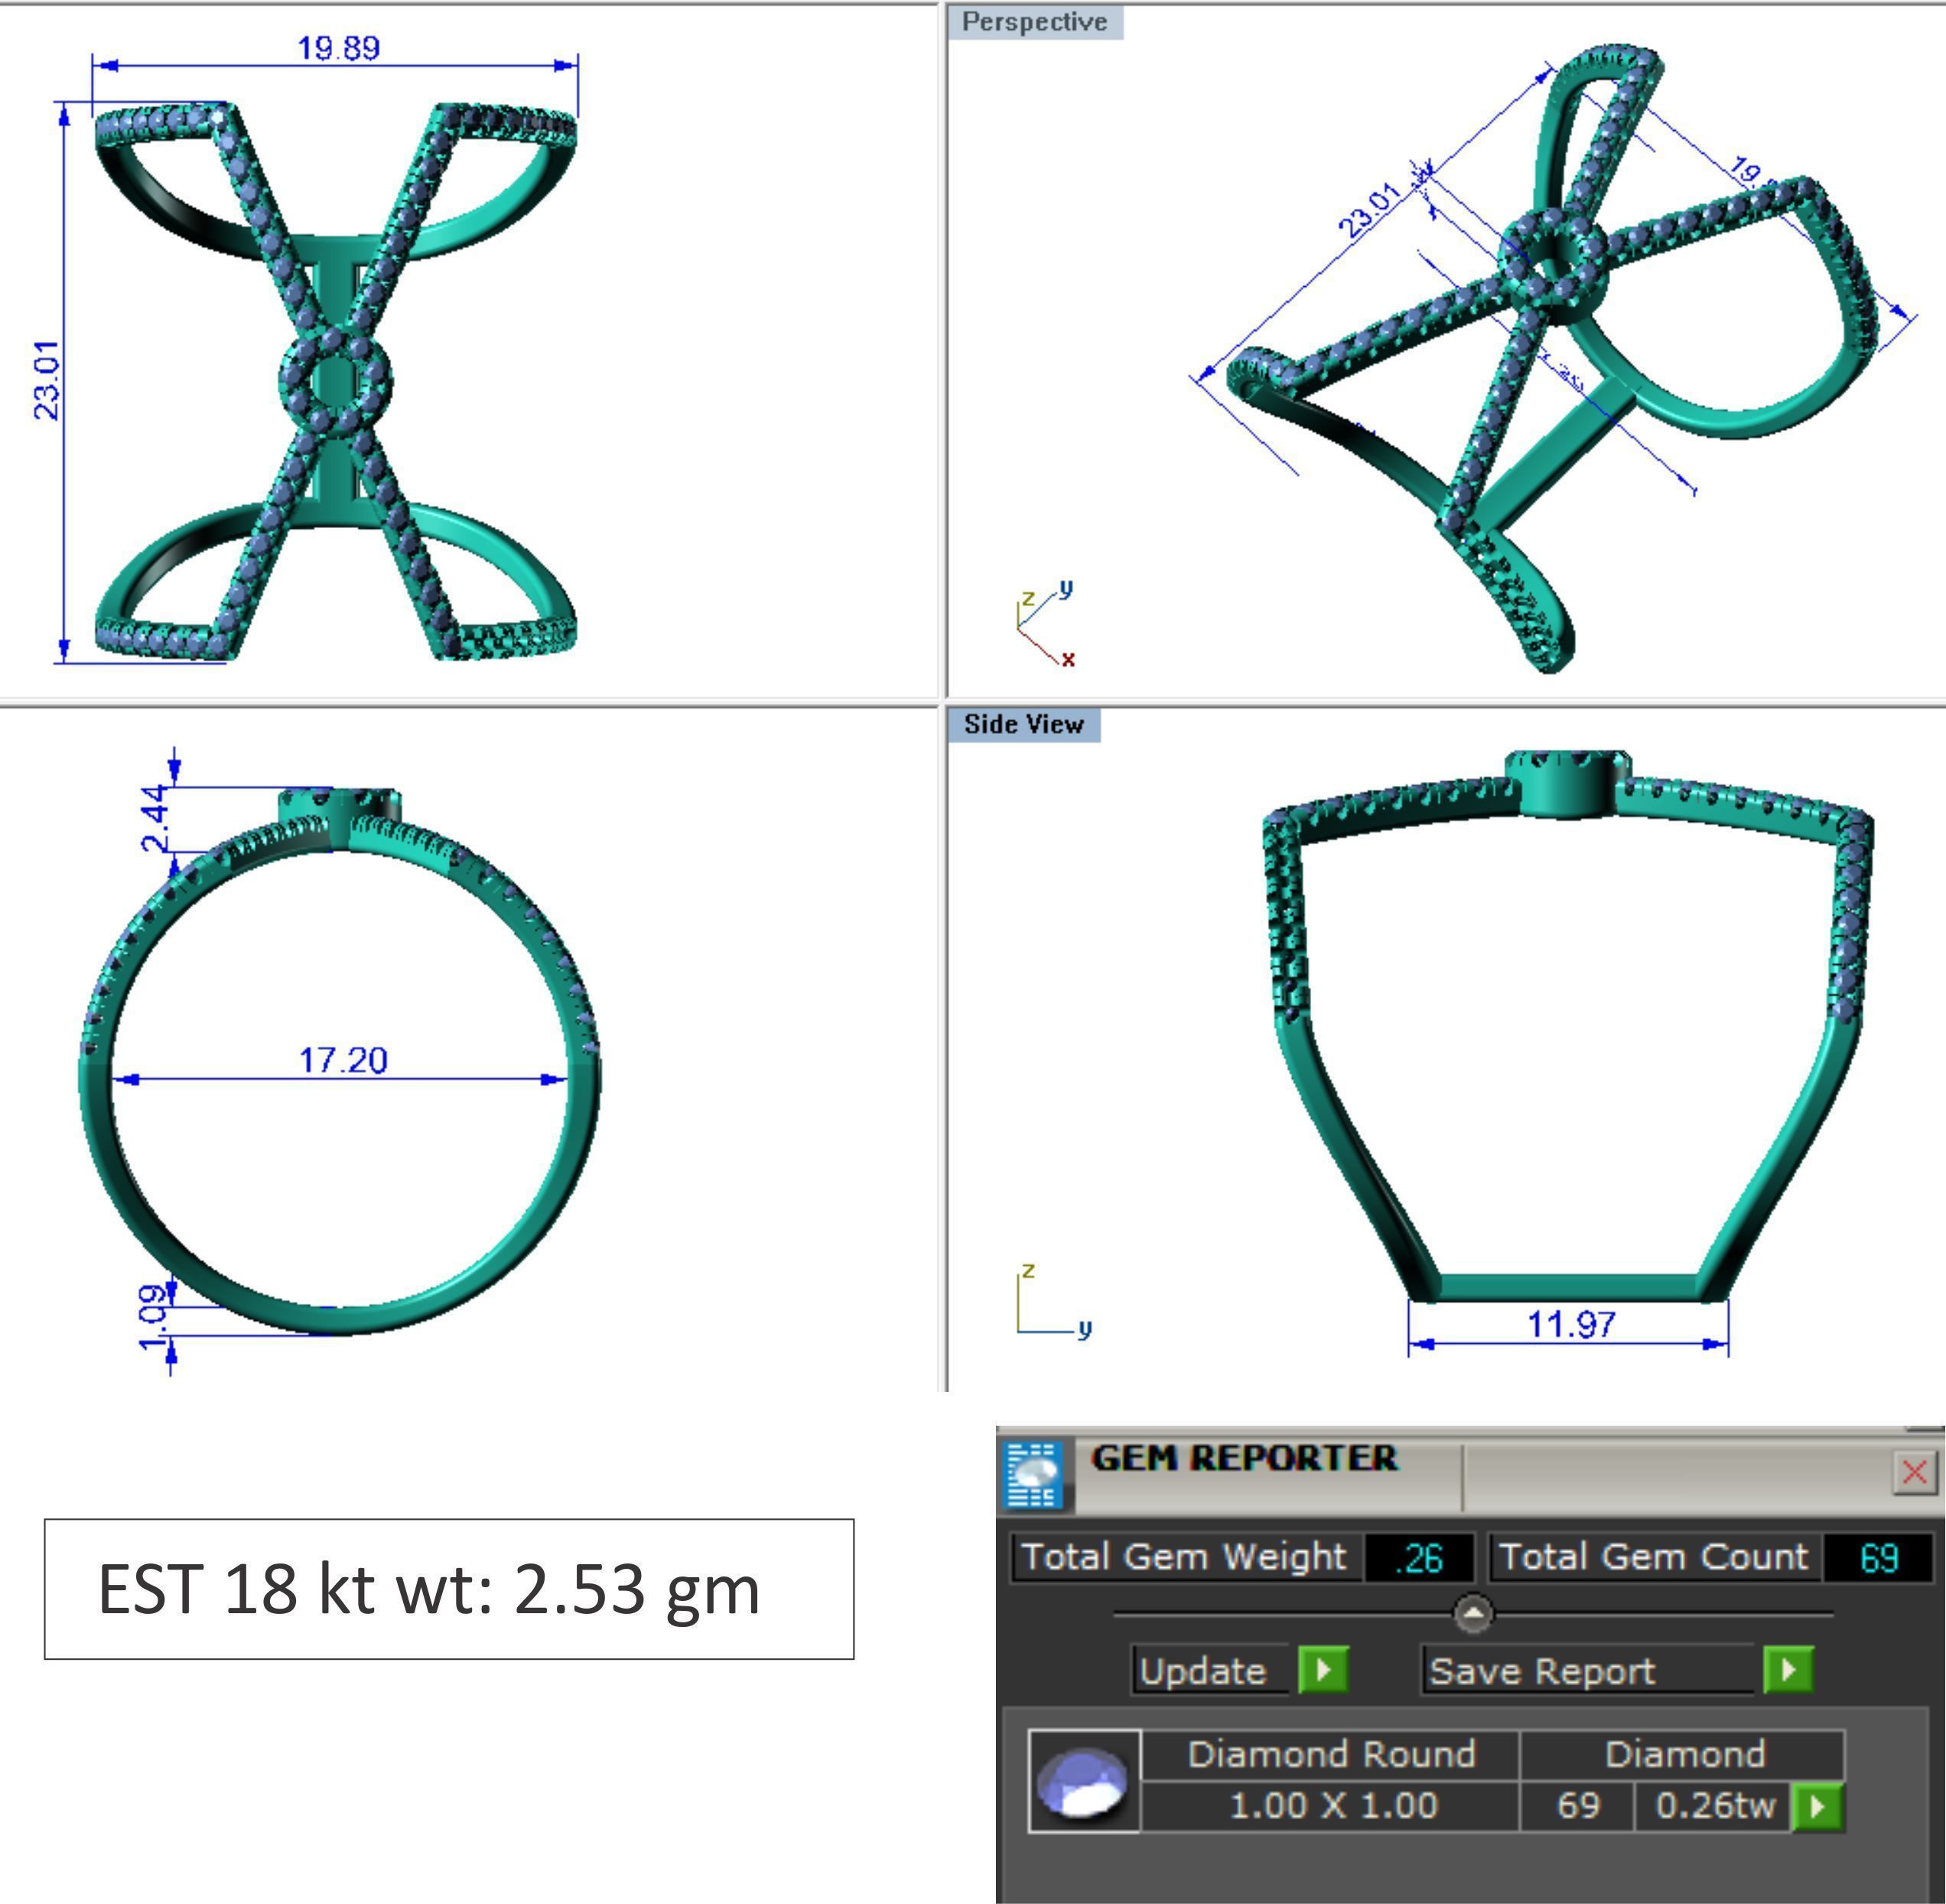
Task: Click the round diamond gem thumbnail
Action: (x=1085, y=1781)
